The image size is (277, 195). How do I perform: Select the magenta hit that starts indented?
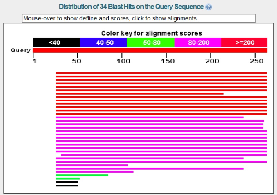164,155
